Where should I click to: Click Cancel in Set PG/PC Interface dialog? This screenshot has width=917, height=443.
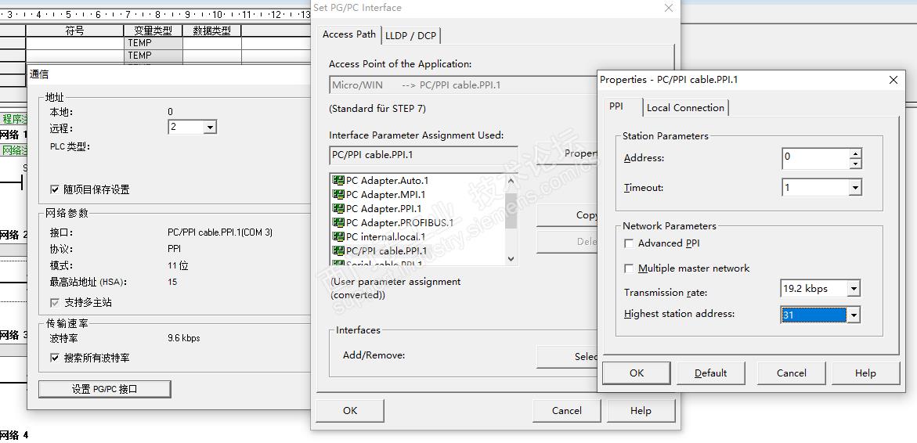[567, 410]
